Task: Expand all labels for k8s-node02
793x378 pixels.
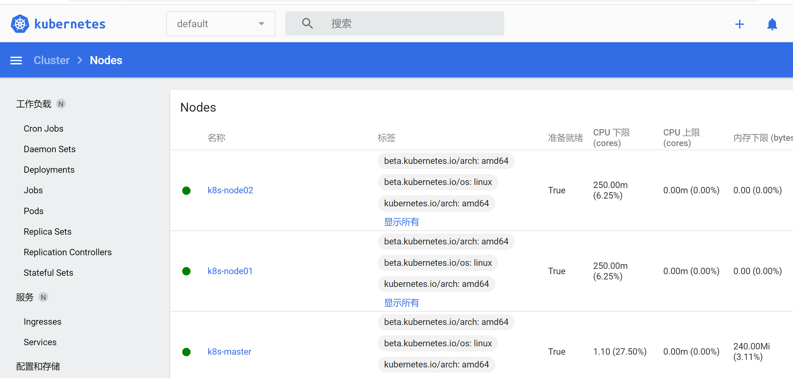Action: [x=401, y=222]
